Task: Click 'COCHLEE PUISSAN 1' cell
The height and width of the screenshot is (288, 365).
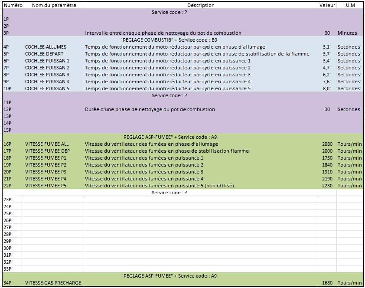Action: pyautogui.click(x=47, y=61)
